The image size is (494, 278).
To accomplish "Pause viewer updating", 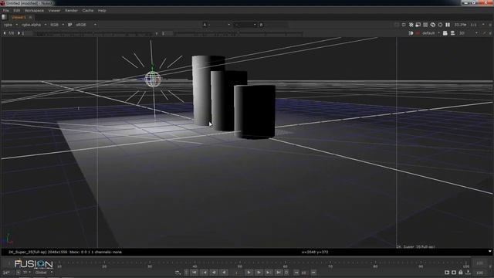I will click(448, 25).
